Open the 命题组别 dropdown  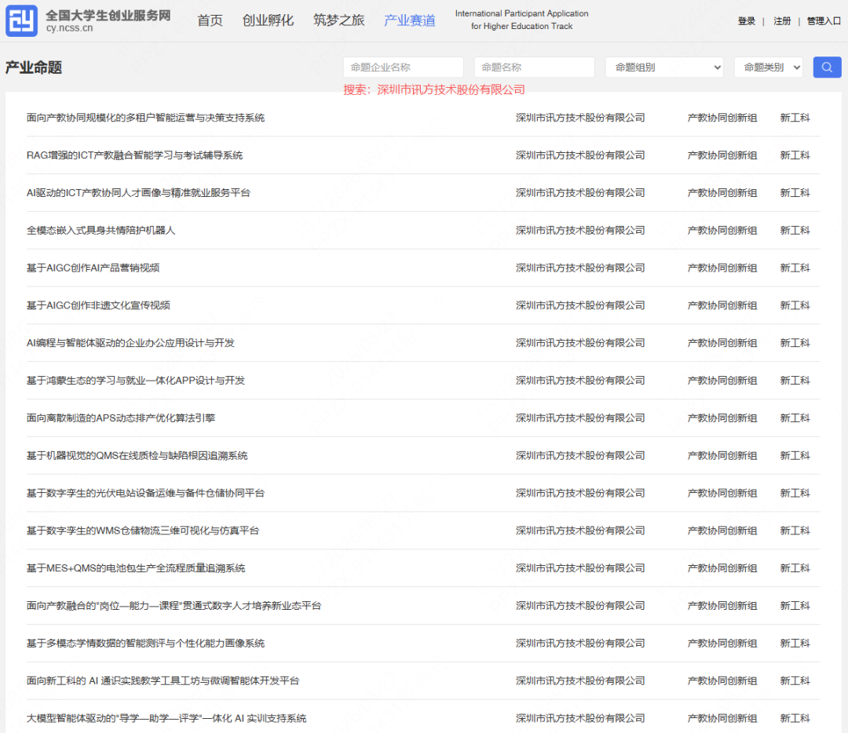664,67
